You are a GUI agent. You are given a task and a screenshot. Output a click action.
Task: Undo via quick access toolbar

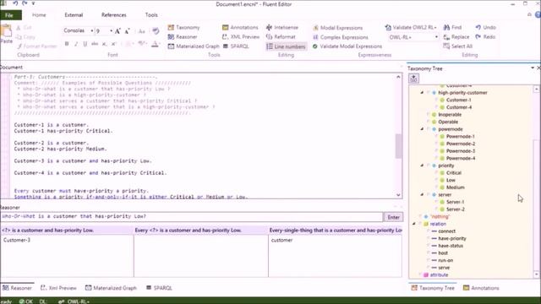15,3
